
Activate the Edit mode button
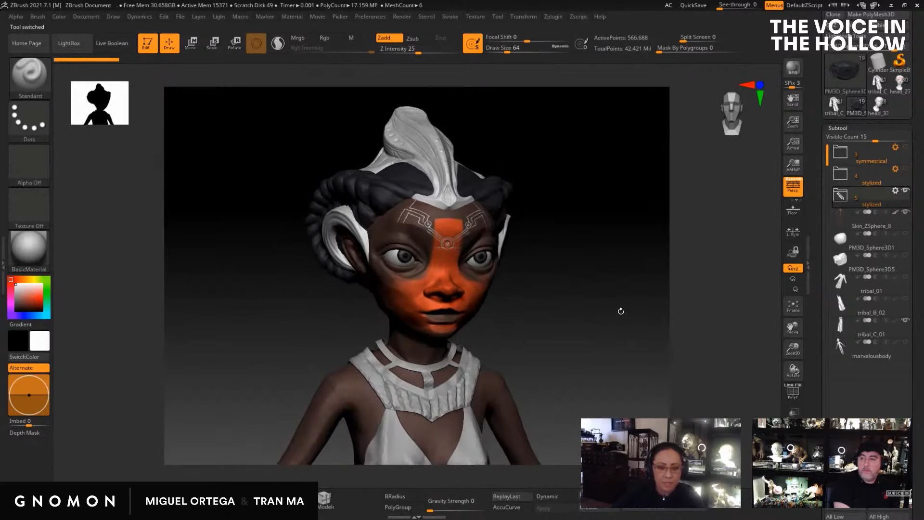coord(147,43)
